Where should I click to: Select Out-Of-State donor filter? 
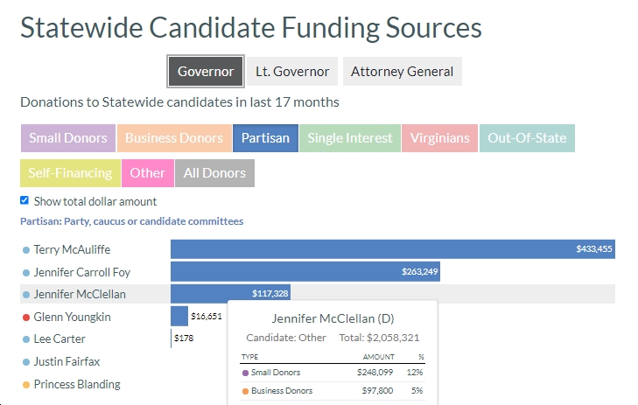(x=527, y=138)
